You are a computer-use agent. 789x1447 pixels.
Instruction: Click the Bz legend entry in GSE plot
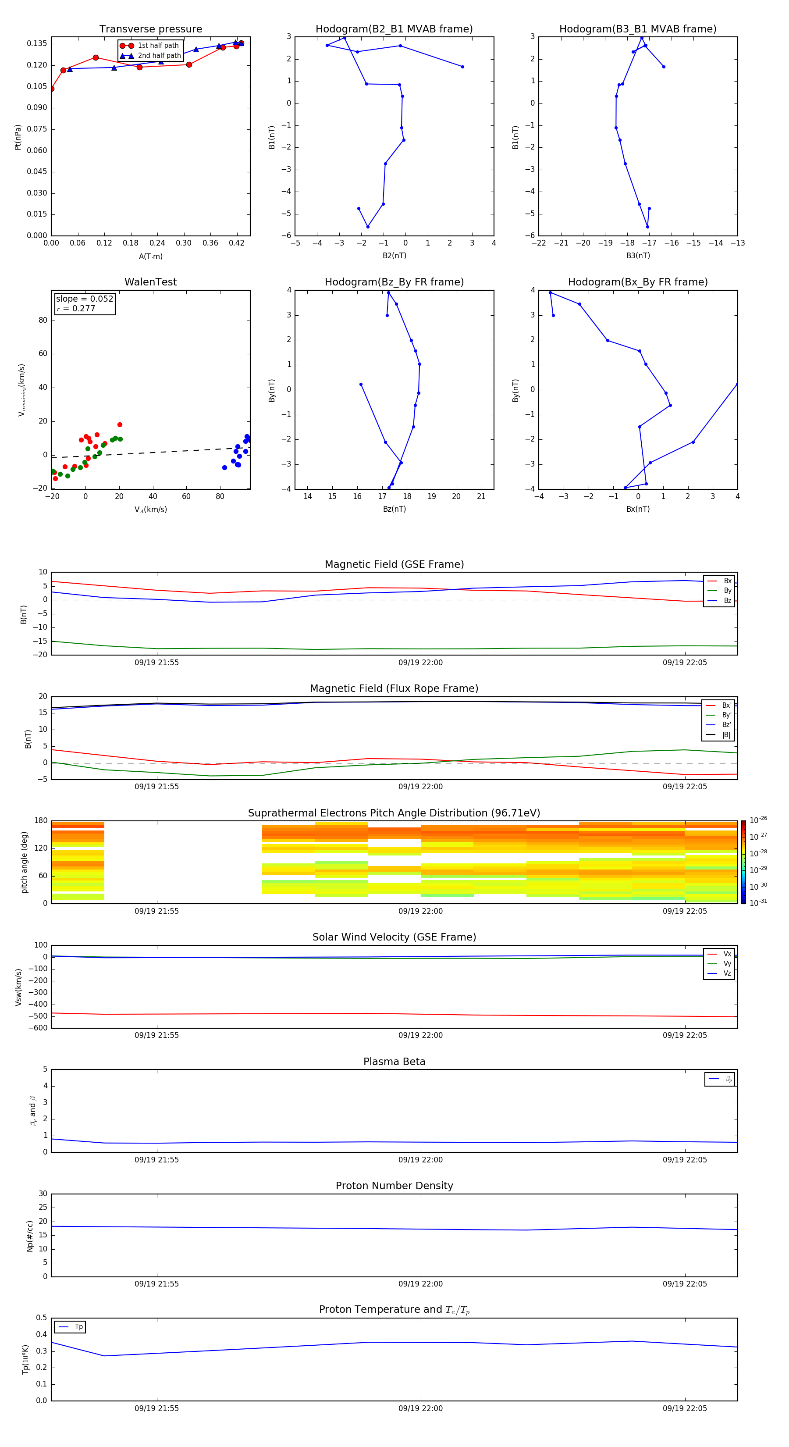(719, 601)
